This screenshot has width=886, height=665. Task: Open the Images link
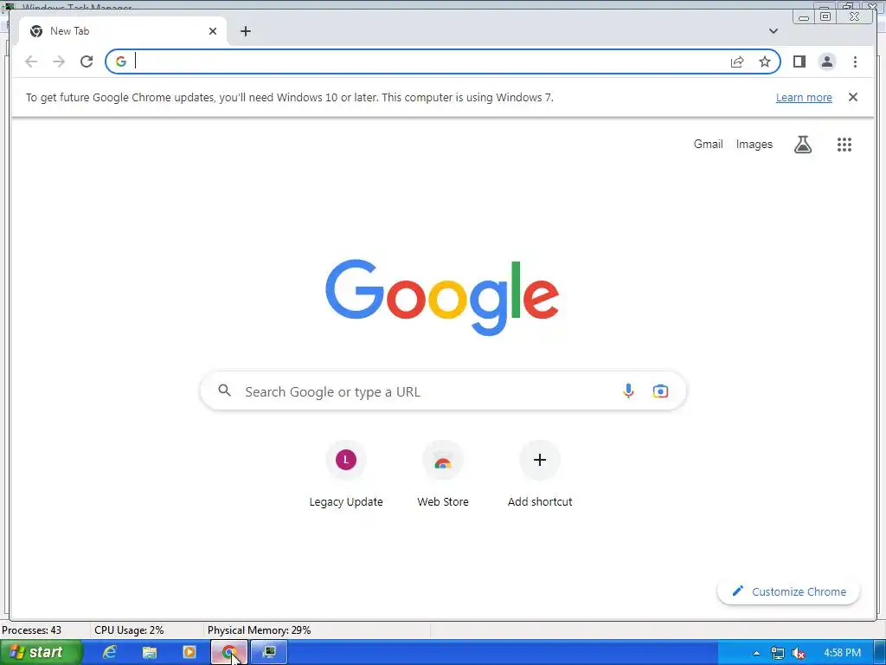click(754, 145)
